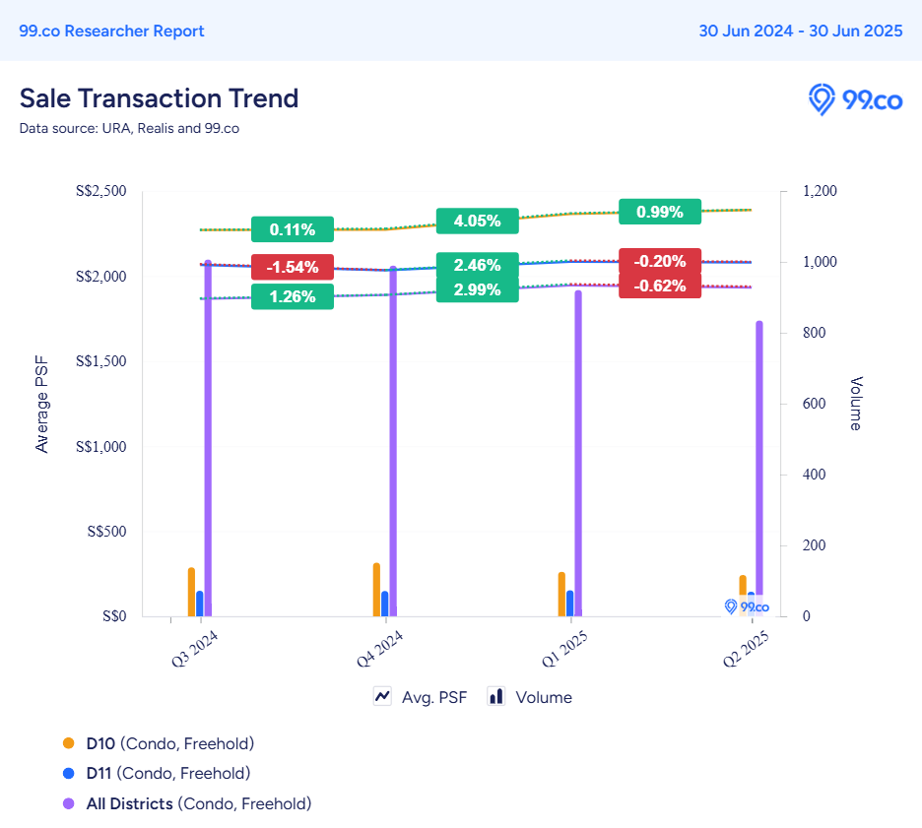Image resolution: width=922 pixels, height=828 pixels.
Task: Click the -0.62% red change badge
Action: 660,286
